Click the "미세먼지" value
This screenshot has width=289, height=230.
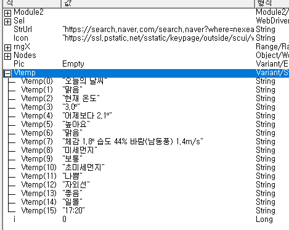pos(79,150)
